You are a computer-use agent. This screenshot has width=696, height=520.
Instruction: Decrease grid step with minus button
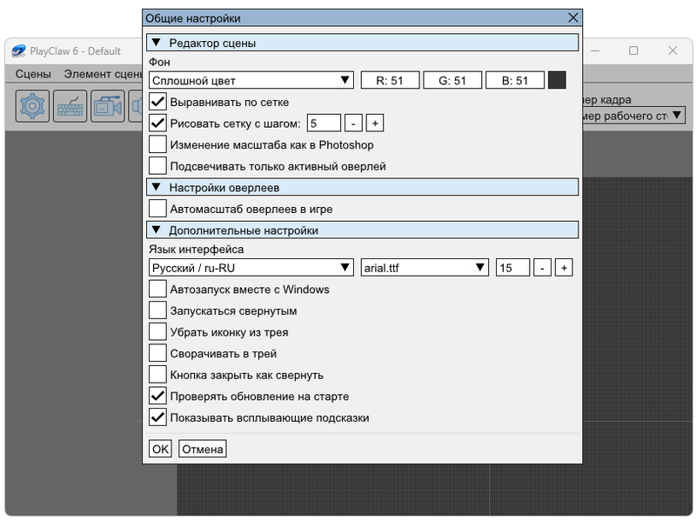[353, 123]
